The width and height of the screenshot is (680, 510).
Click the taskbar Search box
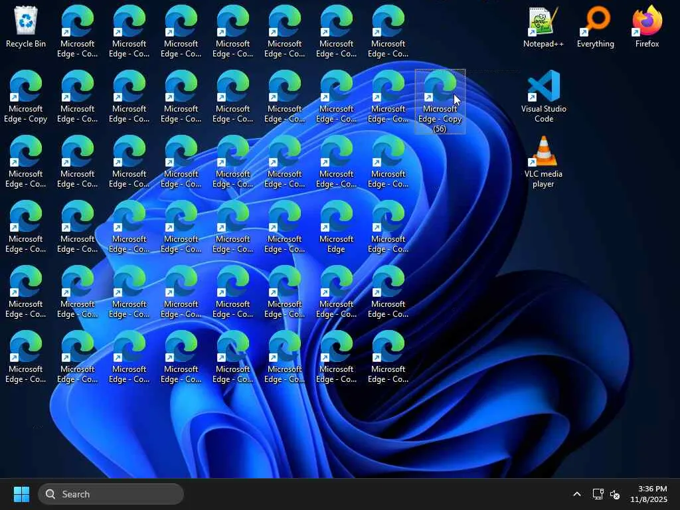pyautogui.click(x=111, y=494)
